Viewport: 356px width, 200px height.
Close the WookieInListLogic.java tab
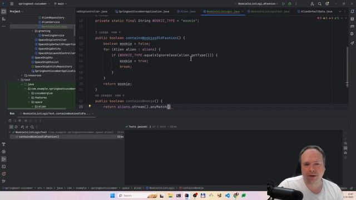click(243, 12)
